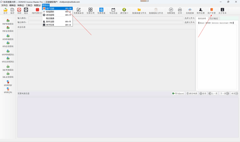240x142 pixels.
Task: Focus the 输入路径 input path field
Action: pos(106,18)
